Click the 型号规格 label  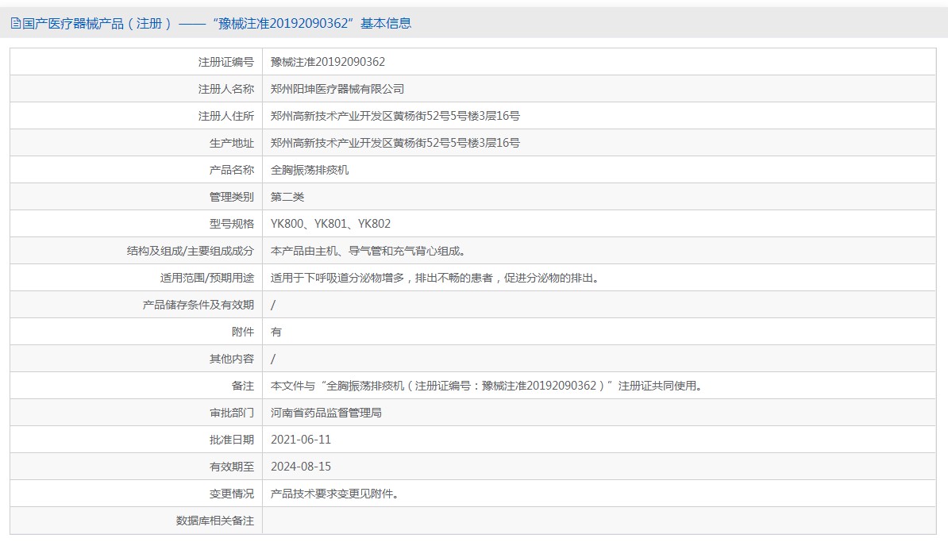(x=232, y=224)
